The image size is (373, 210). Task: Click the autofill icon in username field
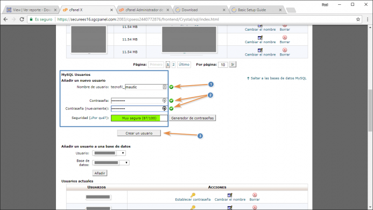click(x=164, y=87)
